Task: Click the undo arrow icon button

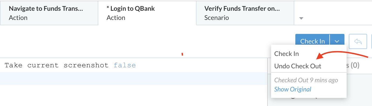Action: coord(358,41)
